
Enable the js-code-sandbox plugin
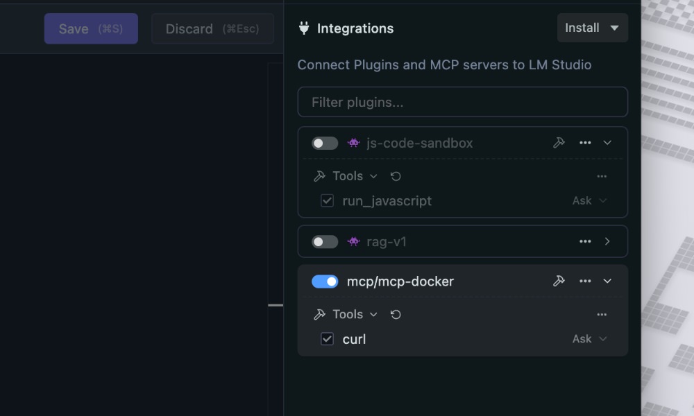tap(324, 143)
